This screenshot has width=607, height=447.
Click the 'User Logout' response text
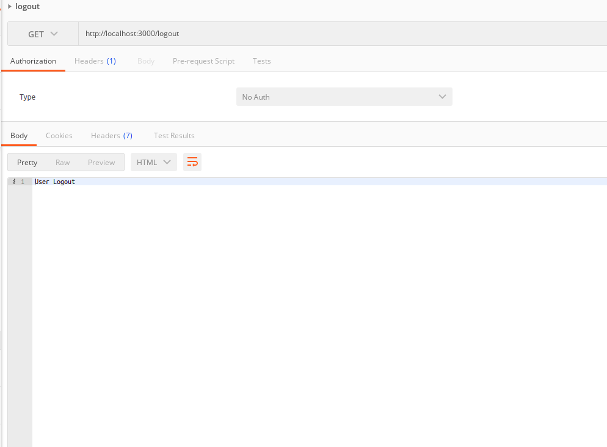tap(54, 182)
